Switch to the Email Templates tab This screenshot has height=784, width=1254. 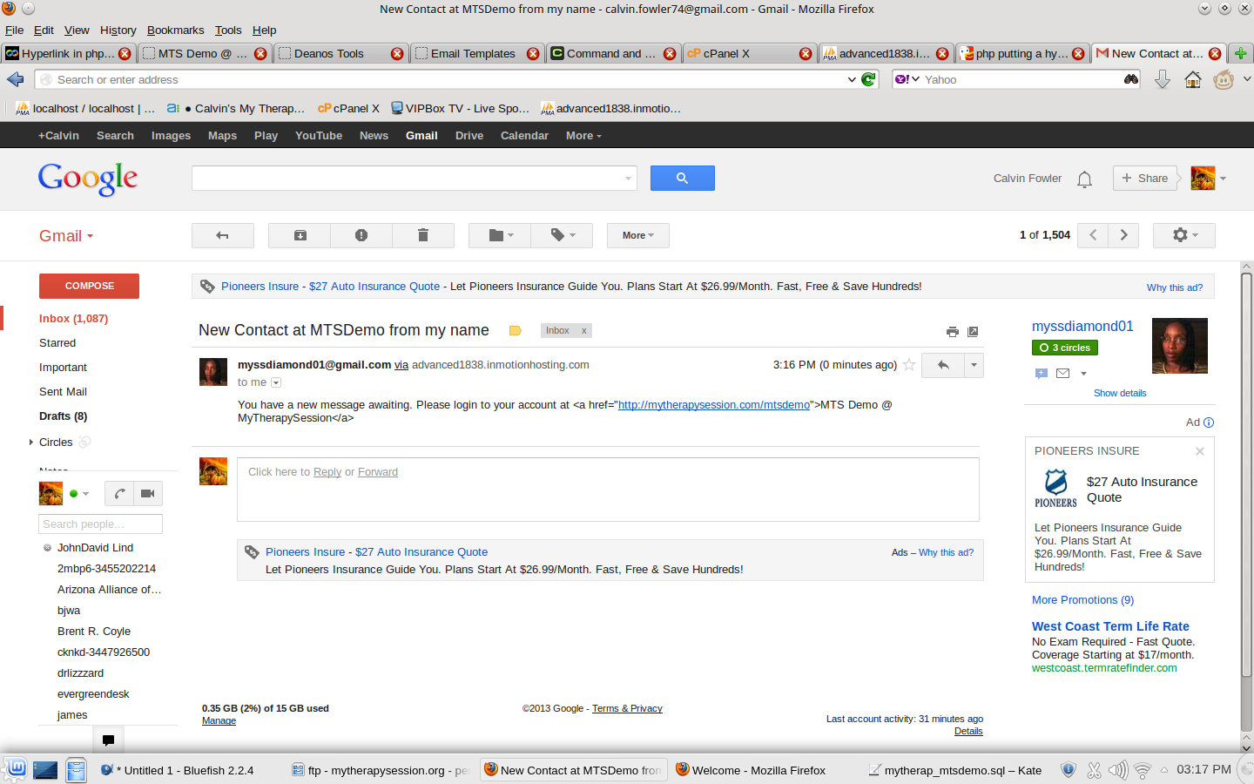[x=477, y=53]
